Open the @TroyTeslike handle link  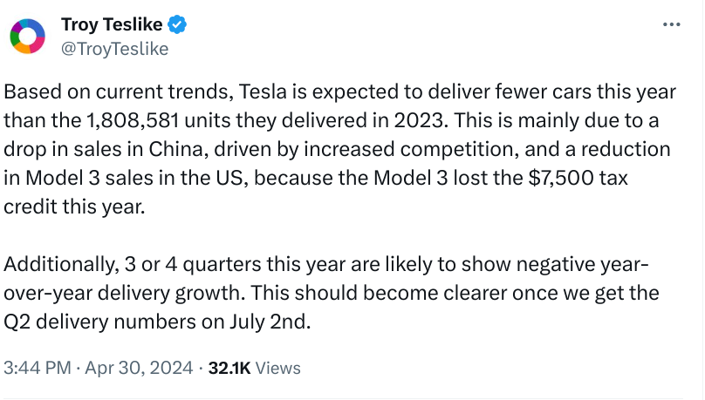tap(114, 49)
